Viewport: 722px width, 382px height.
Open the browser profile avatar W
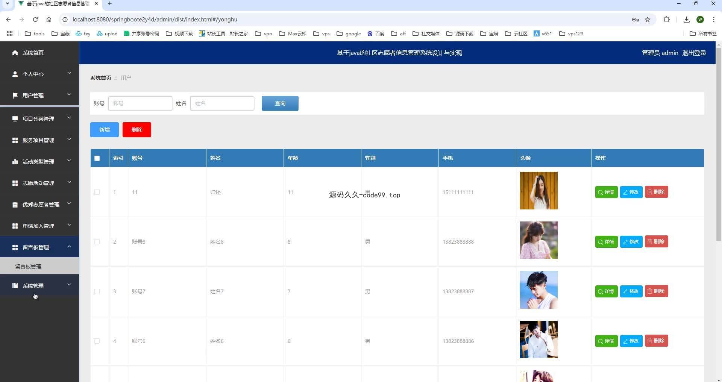click(700, 20)
